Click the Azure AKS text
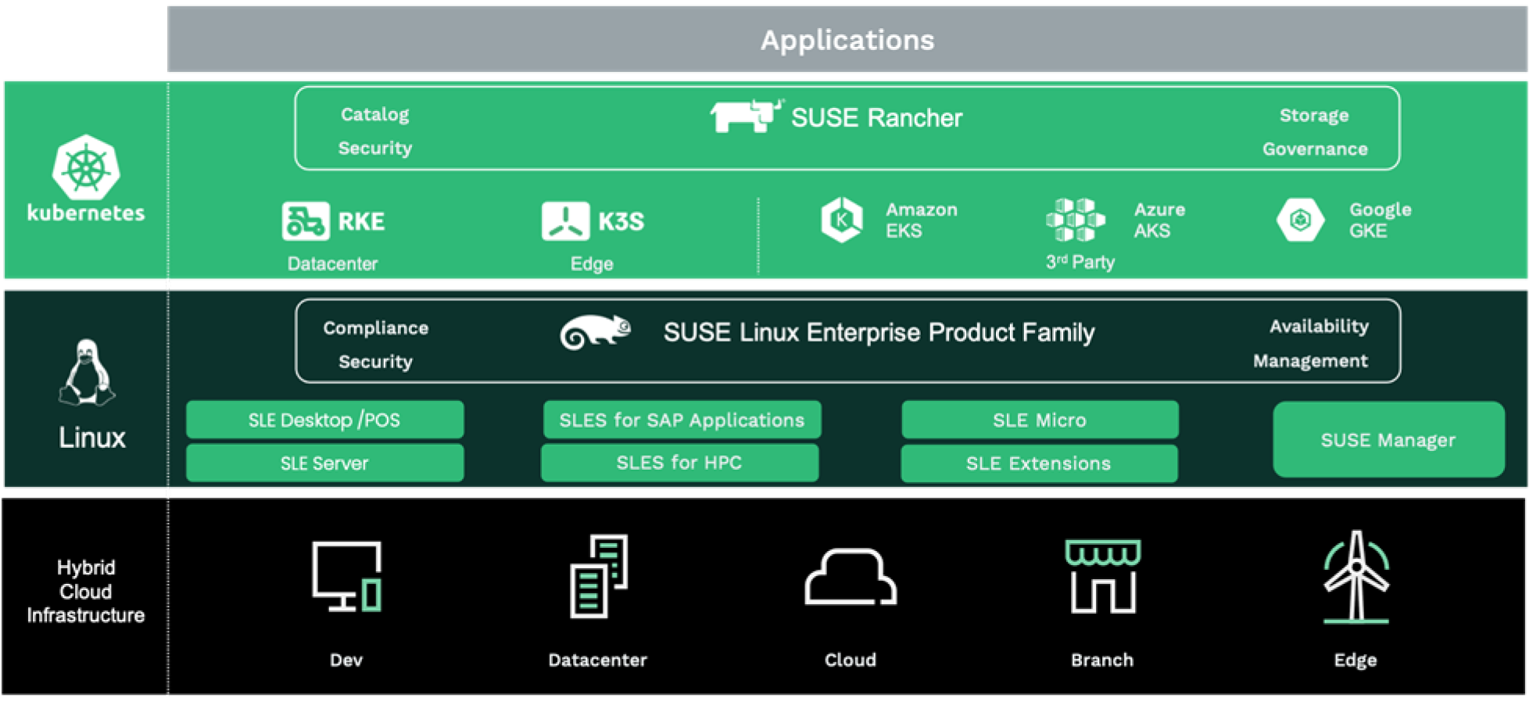This screenshot has width=1540, height=705. [x=1159, y=220]
